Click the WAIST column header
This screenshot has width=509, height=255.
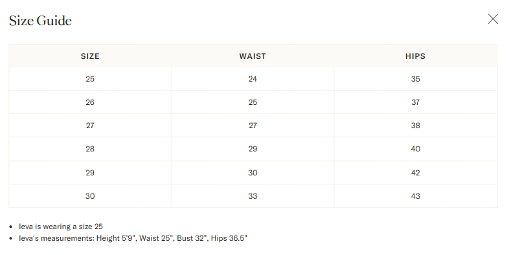click(x=253, y=56)
